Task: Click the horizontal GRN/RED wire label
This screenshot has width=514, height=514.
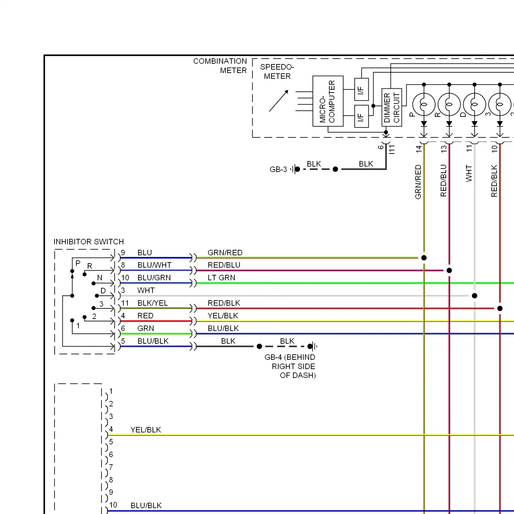Action: coord(225,253)
